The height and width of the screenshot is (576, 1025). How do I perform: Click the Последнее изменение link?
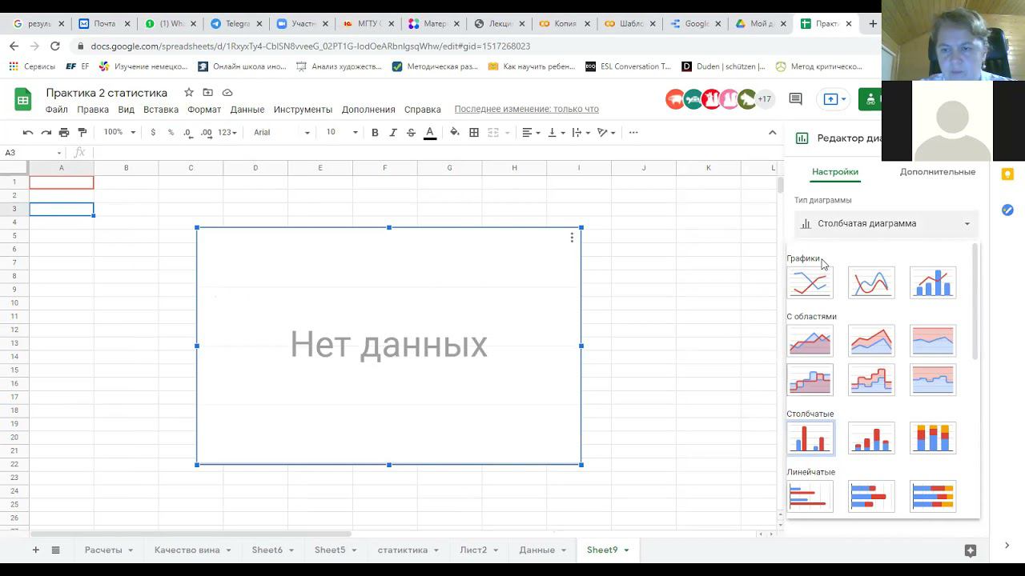(526, 110)
